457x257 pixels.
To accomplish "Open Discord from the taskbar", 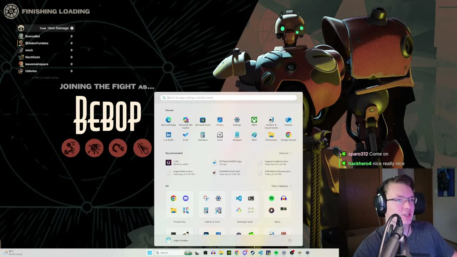I will (245, 253).
